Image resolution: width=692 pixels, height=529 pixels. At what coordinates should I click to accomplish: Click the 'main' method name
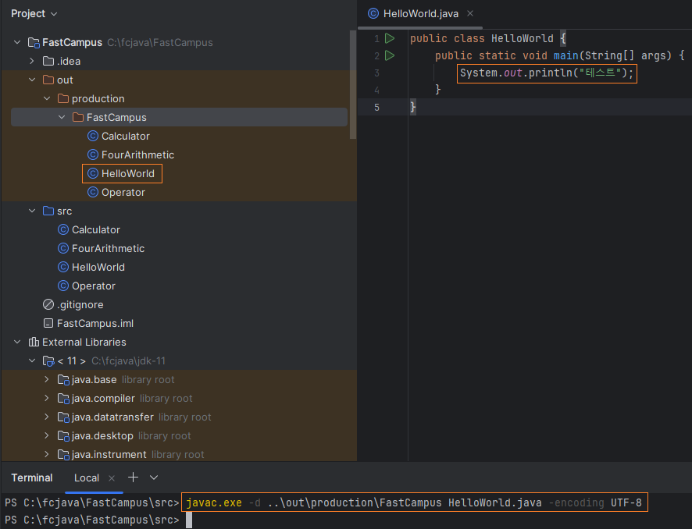tap(565, 55)
